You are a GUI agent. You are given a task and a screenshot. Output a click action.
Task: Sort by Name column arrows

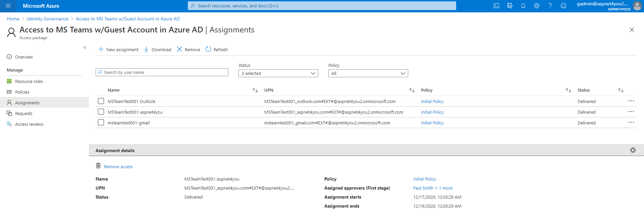click(x=255, y=90)
